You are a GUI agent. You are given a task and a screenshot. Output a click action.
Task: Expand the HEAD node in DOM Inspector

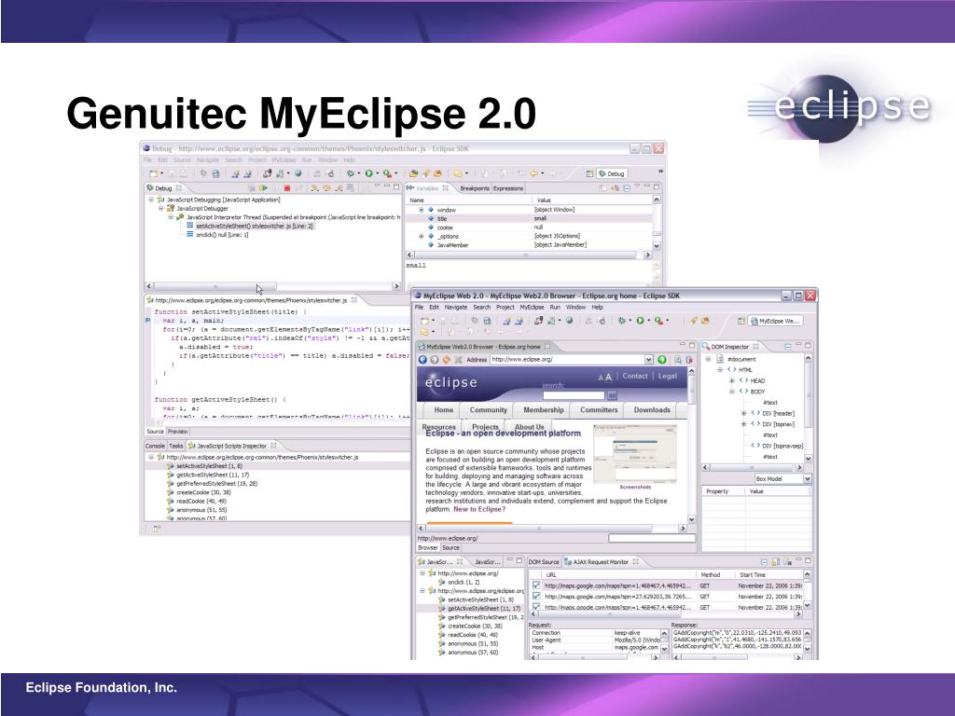coord(732,380)
